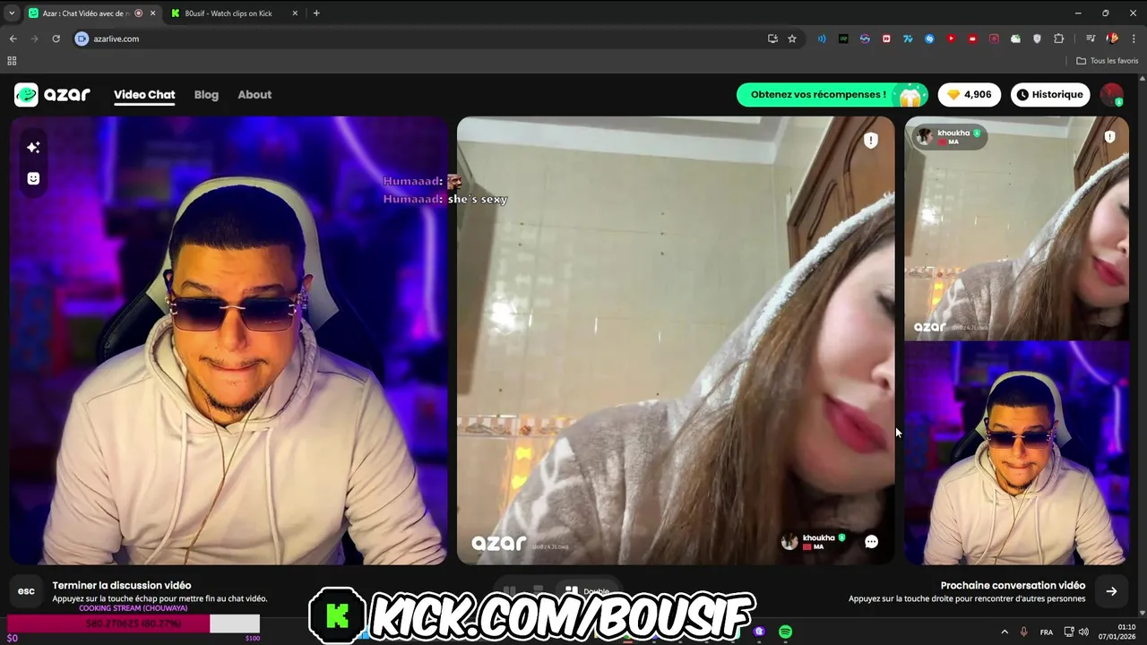Screen dimensions: 1147x645
Task: Open the gem balance 4,906
Action: click(x=970, y=95)
